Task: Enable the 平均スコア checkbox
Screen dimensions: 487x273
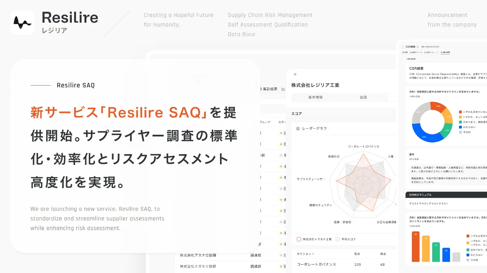Action: pos(338,239)
